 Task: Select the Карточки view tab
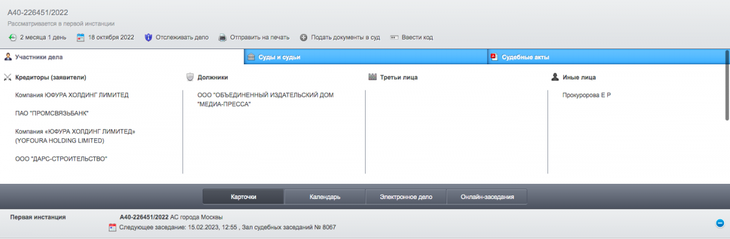(243, 197)
